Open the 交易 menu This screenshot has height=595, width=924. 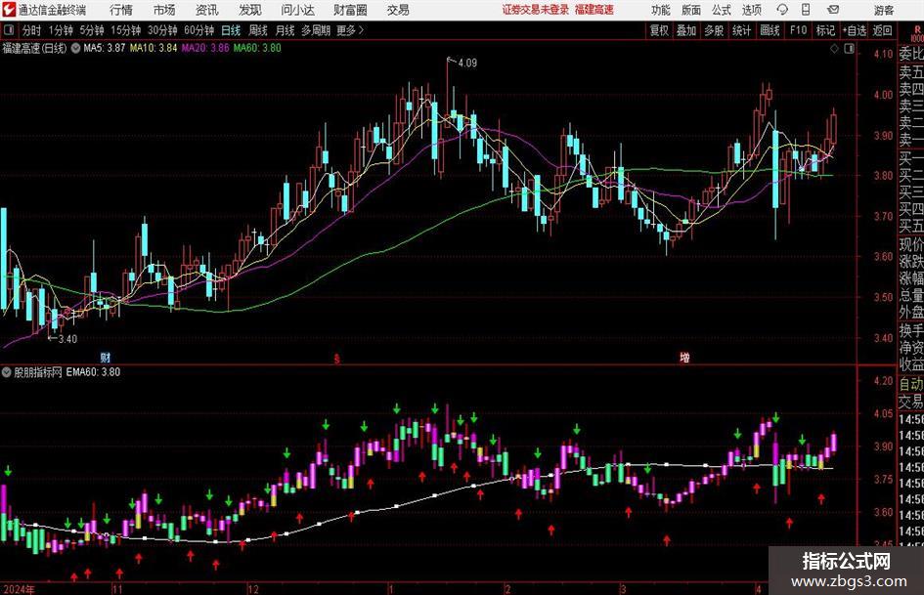coord(398,10)
